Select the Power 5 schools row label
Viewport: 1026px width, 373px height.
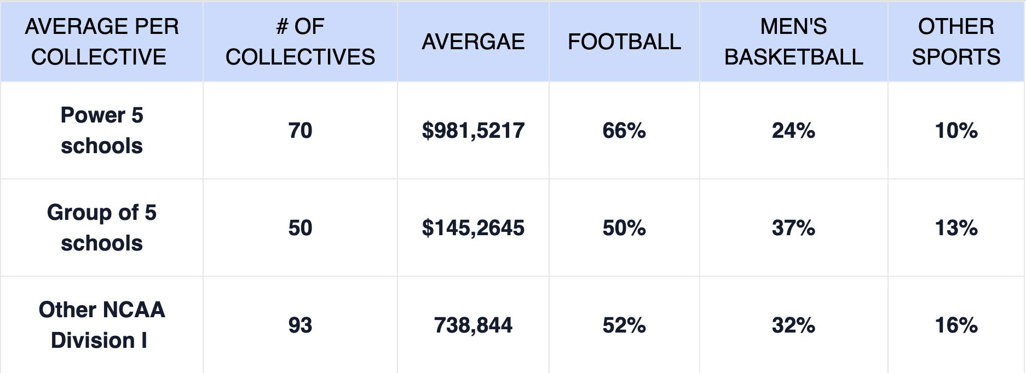pyautogui.click(x=102, y=131)
